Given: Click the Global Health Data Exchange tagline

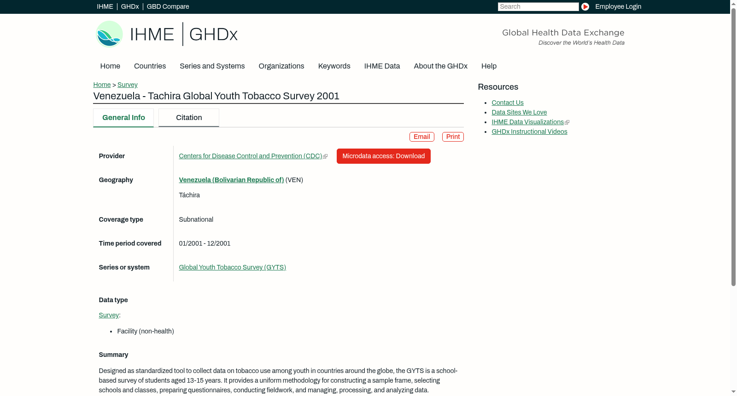Looking at the screenshot, I should click(563, 33).
